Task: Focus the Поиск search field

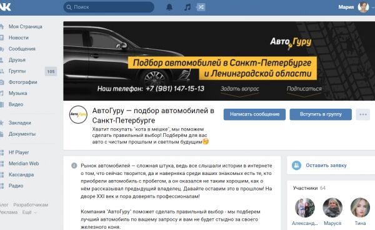Action: (109, 7)
